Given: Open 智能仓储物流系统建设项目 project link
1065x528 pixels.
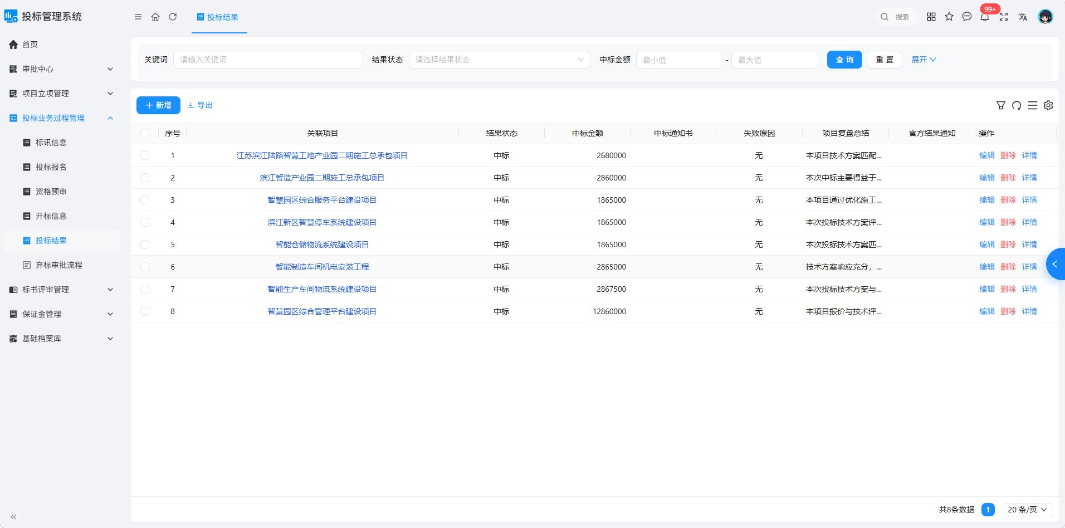Looking at the screenshot, I should 322,245.
